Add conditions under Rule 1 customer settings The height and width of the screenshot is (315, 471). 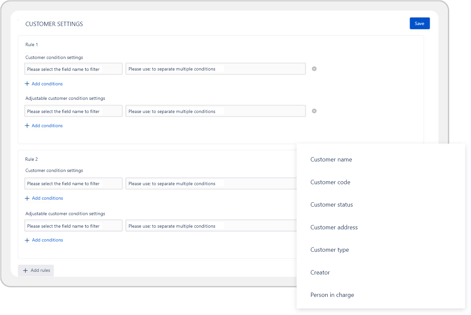coord(44,84)
